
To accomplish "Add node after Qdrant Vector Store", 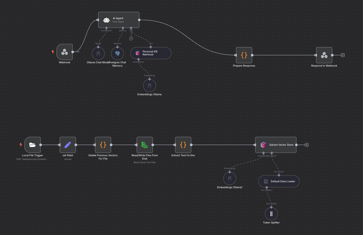I will click(x=307, y=145).
